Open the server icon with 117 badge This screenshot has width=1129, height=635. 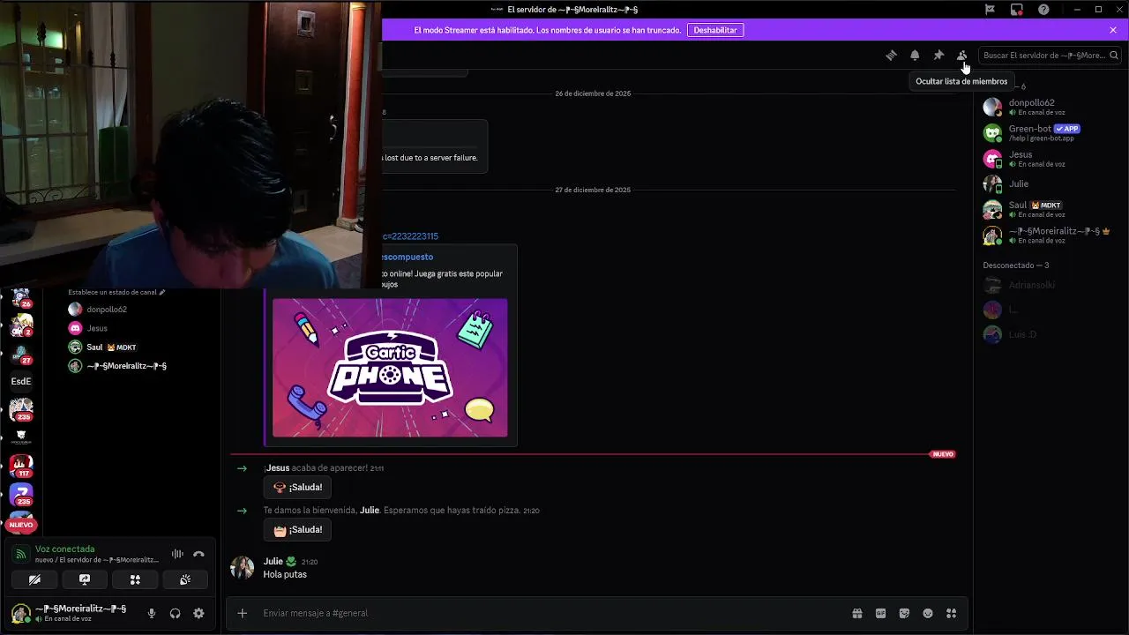pyautogui.click(x=21, y=466)
